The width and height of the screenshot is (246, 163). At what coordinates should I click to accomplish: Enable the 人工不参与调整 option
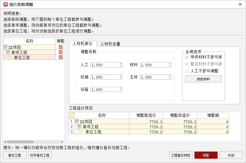[x=186, y=71]
